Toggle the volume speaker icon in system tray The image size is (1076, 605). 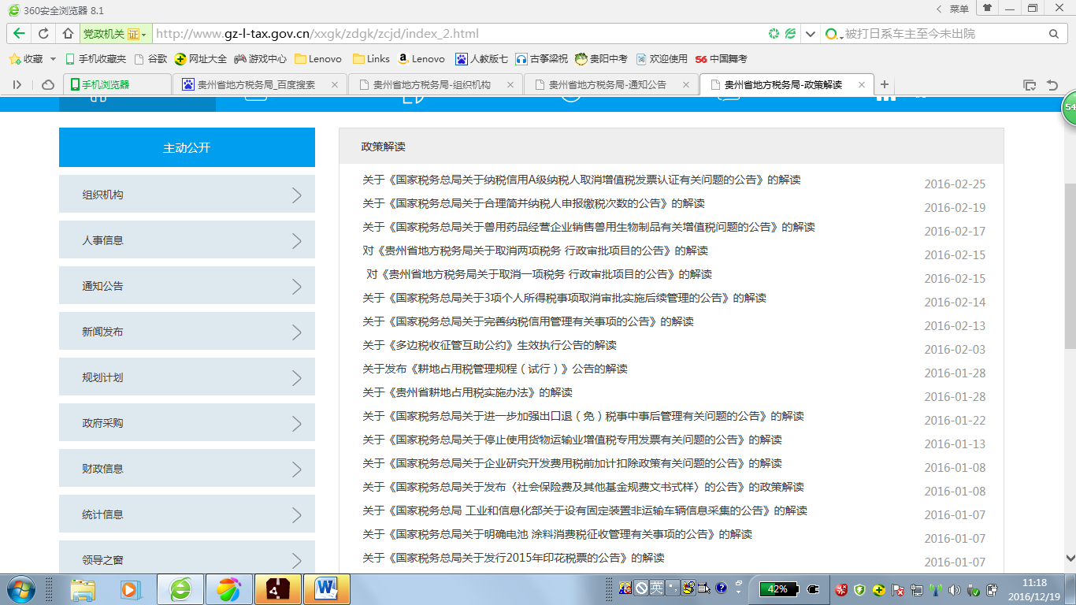pyautogui.click(x=955, y=589)
